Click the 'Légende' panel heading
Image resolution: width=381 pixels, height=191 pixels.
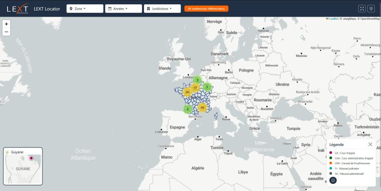pos(337,145)
